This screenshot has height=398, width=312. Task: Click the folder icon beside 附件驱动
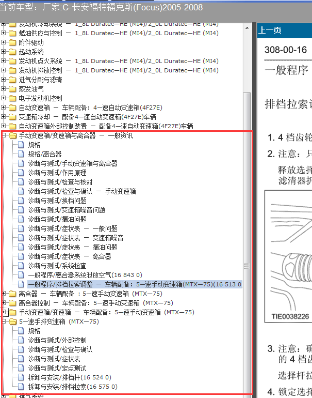tap(12, 42)
